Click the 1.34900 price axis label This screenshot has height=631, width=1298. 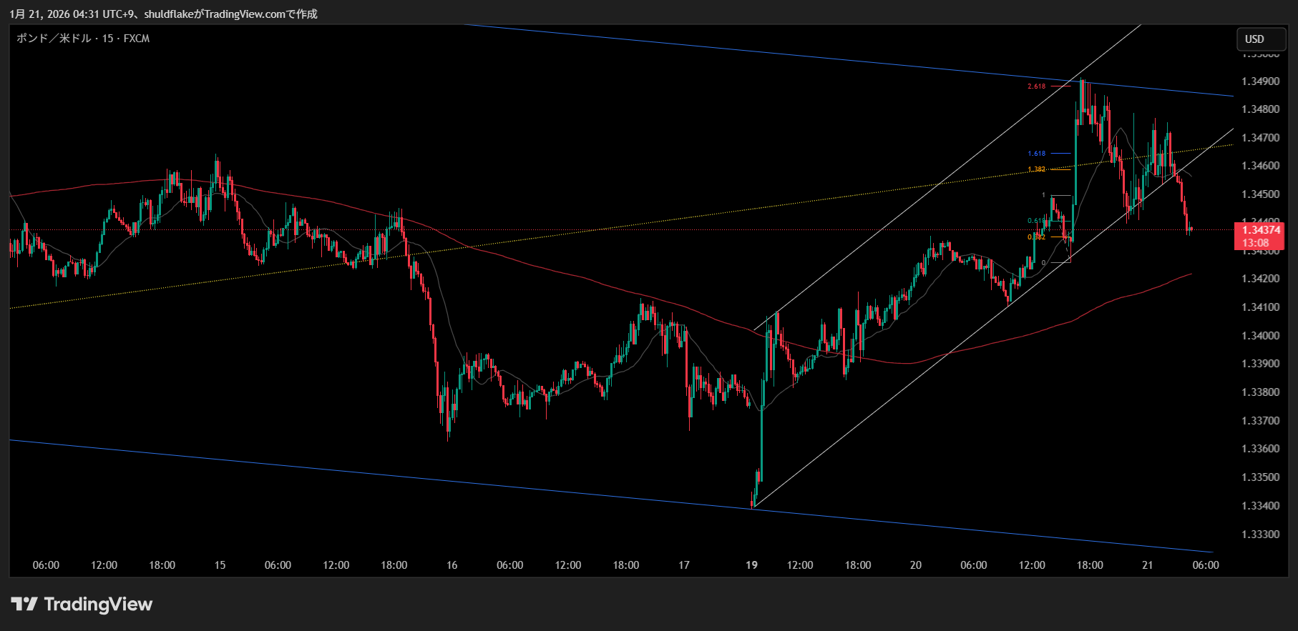click(x=1260, y=81)
